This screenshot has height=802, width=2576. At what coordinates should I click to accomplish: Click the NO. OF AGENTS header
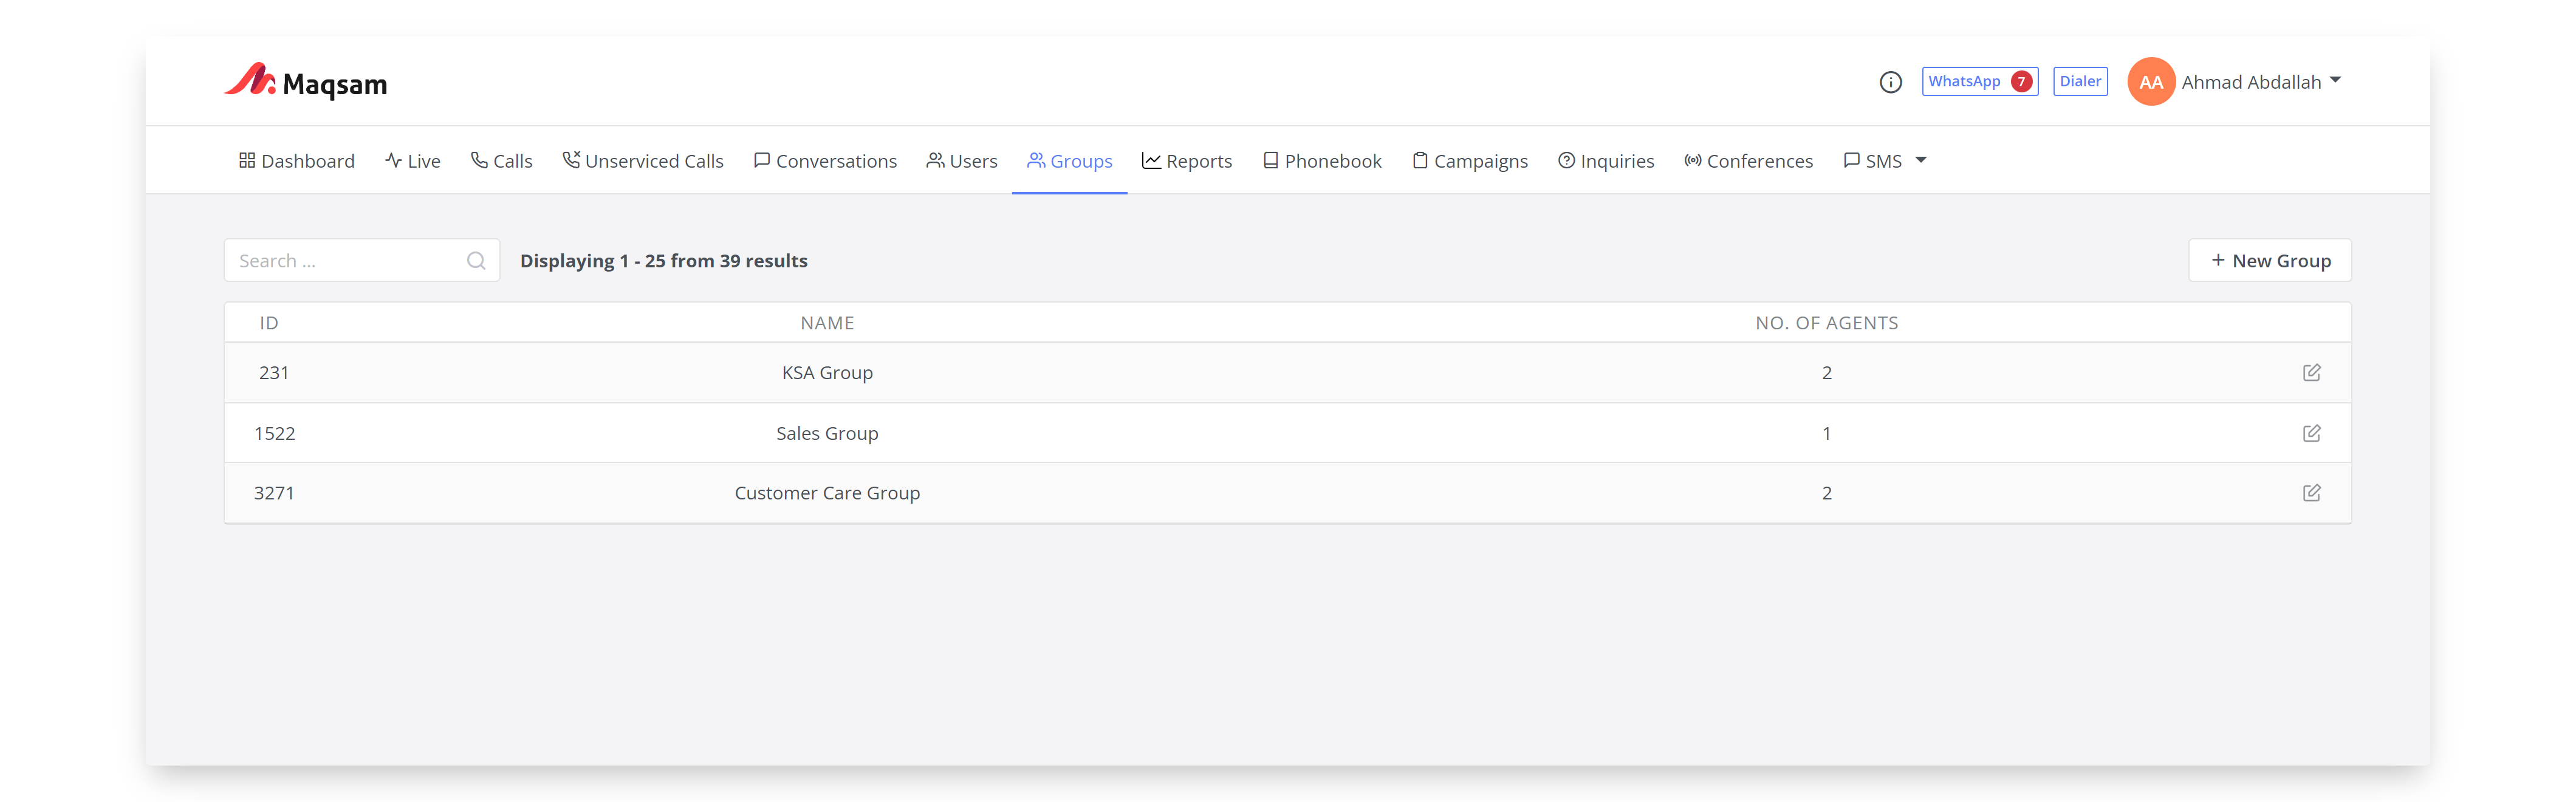coord(1826,323)
